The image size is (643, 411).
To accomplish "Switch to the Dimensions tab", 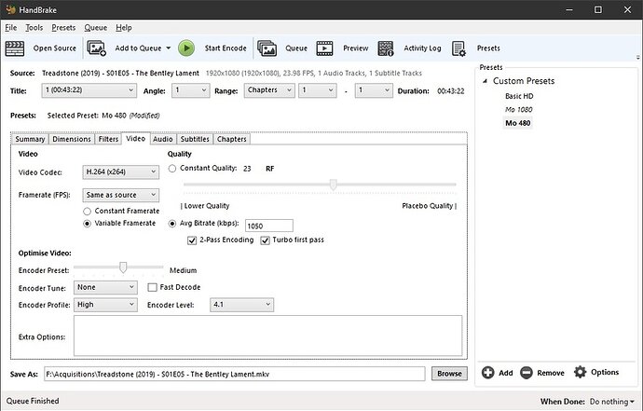I will point(72,139).
